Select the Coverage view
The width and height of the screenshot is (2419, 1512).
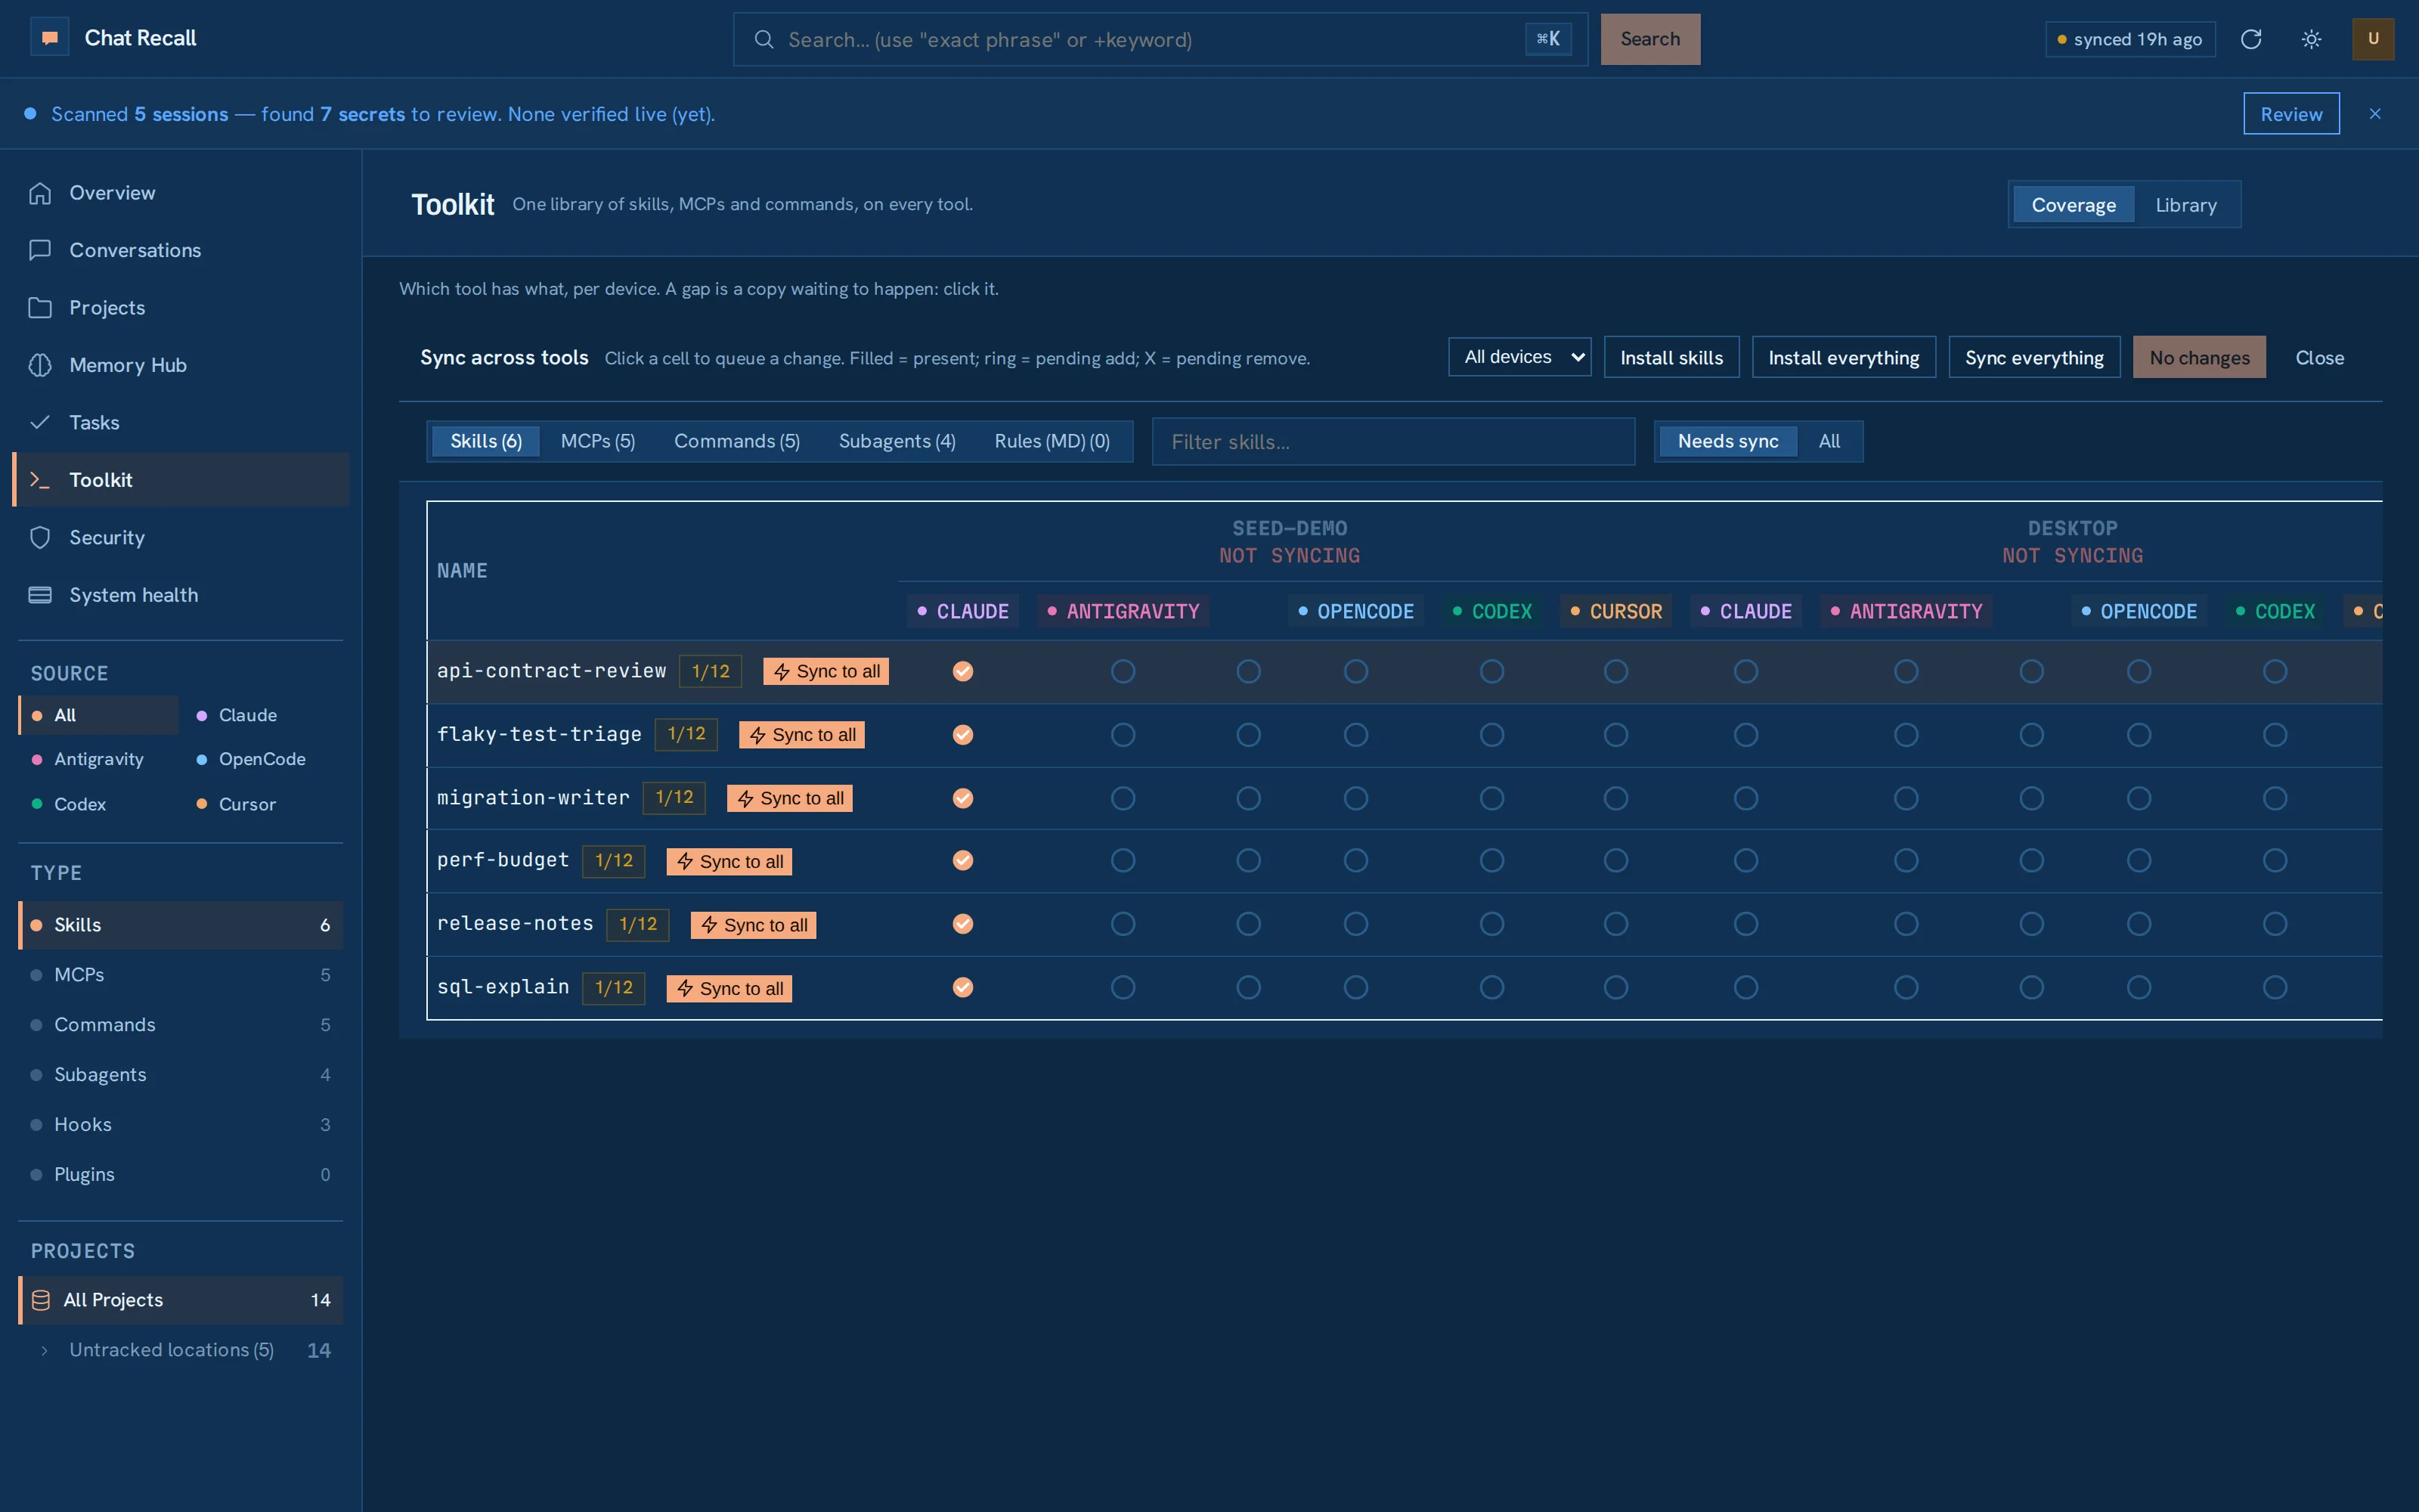point(2073,205)
